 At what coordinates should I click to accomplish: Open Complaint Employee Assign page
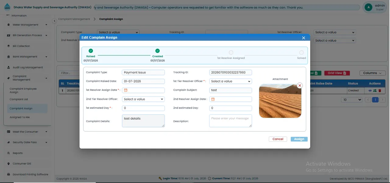(x=23, y=91)
